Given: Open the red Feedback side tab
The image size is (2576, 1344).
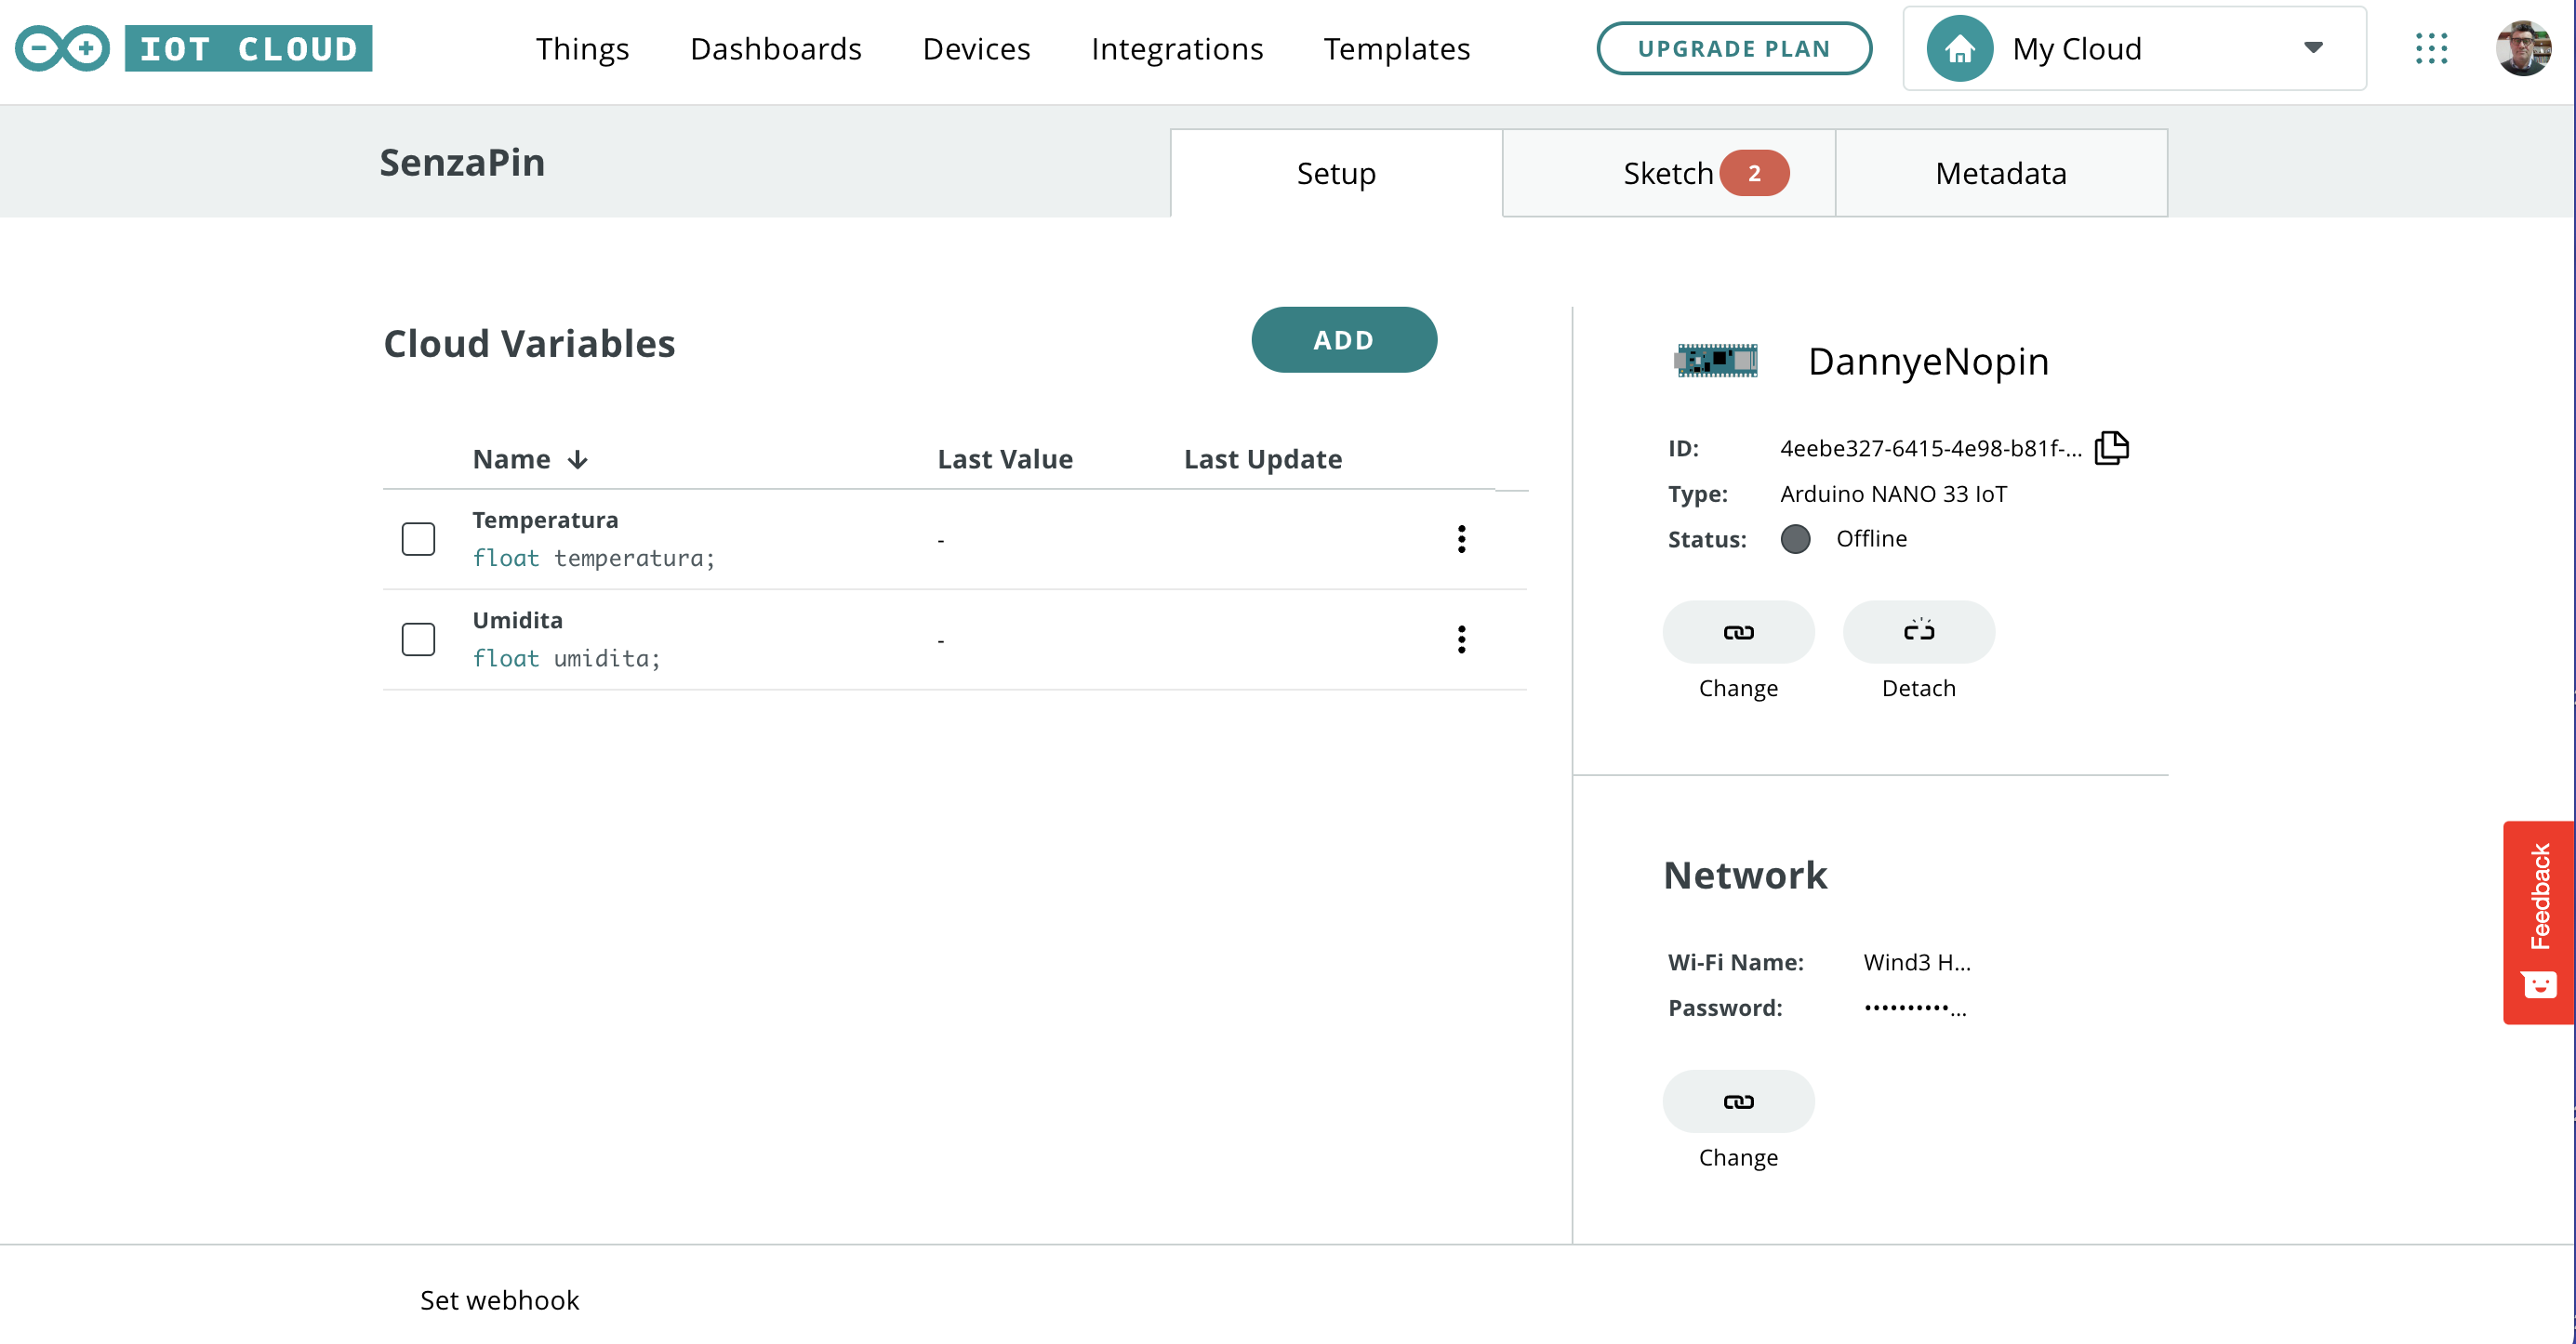Looking at the screenshot, I should pos(2538,922).
